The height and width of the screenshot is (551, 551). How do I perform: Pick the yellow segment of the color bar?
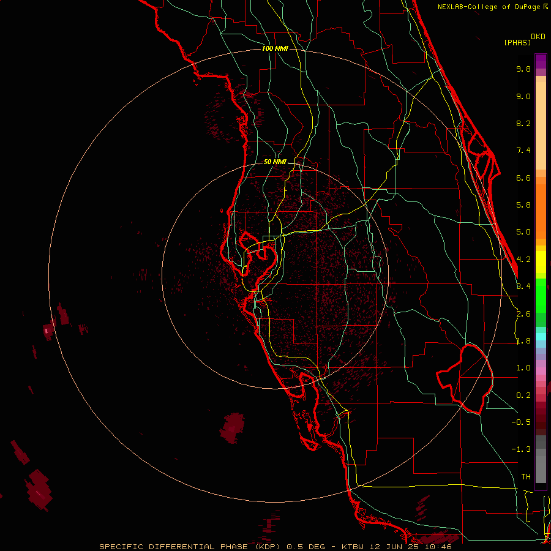pos(541,262)
